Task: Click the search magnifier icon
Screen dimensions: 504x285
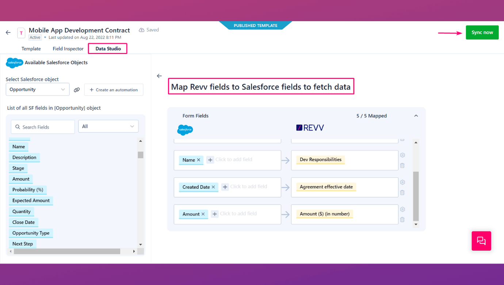Action: pyautogui.click(x=18, y=127)
